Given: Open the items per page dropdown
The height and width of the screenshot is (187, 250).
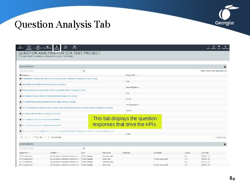Looking at the screenshot, I should click(47, 137).
